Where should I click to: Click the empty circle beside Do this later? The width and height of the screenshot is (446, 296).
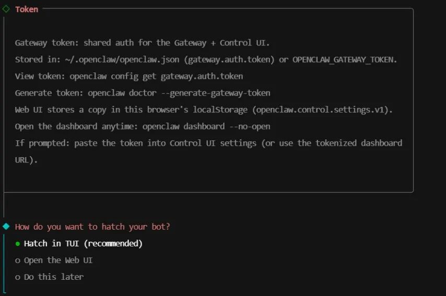18,277
